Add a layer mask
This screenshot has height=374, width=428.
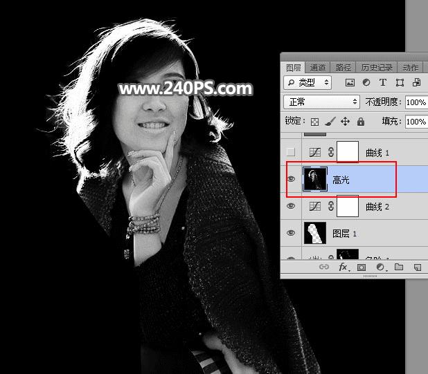click(362, 268)
